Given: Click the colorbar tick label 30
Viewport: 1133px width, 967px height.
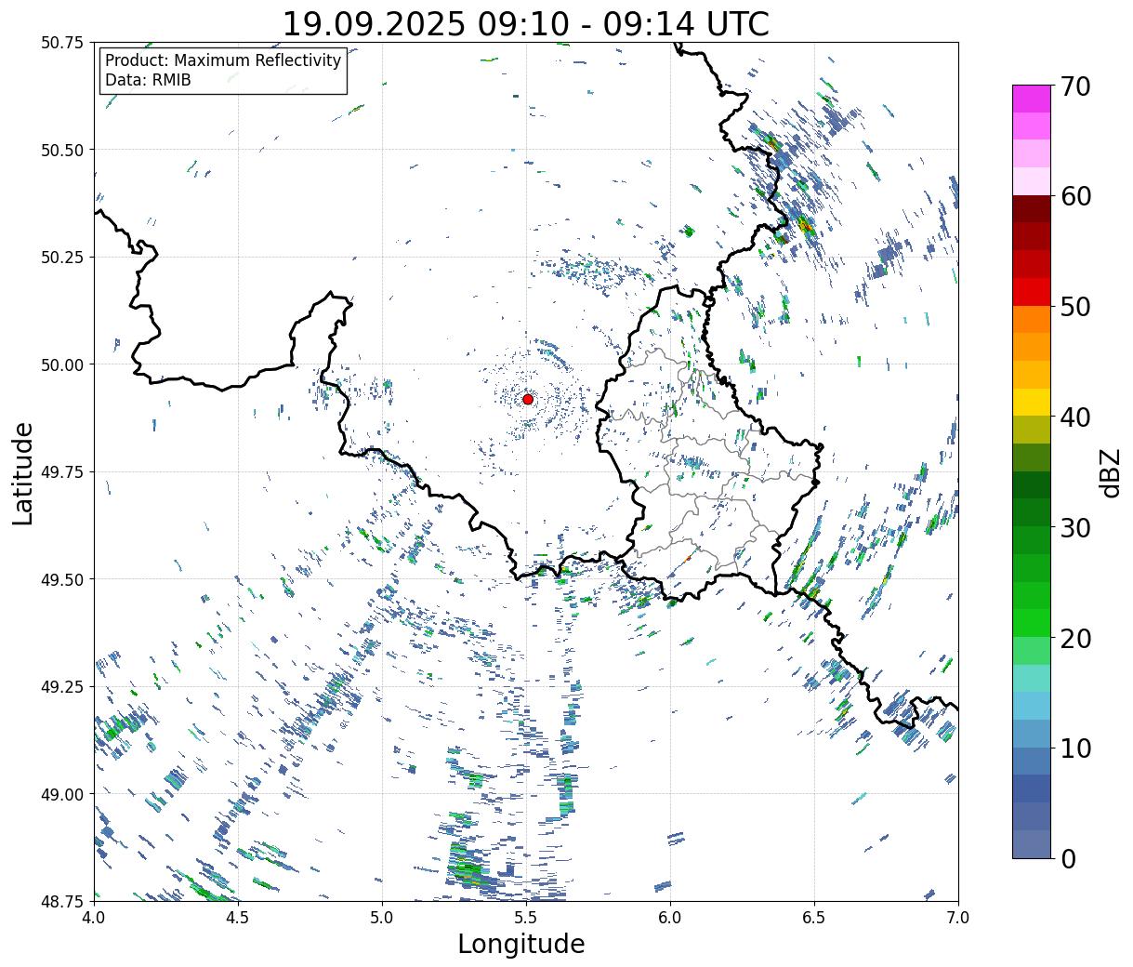Looking at the screenshot, I should (x=1074, y=528).
